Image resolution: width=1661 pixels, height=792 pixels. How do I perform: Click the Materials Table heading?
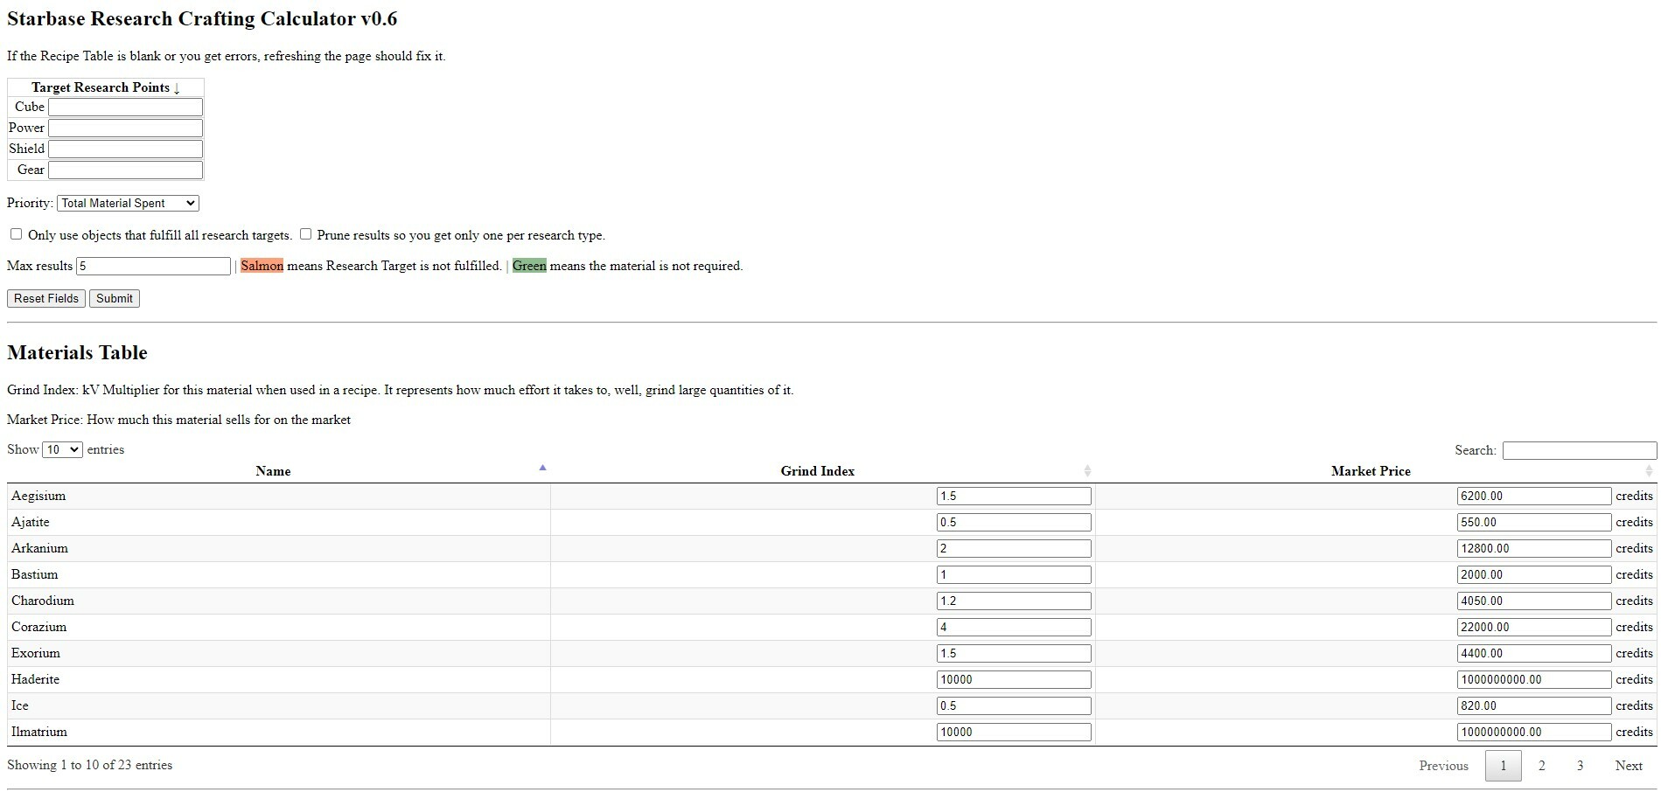tap(77, 352)
